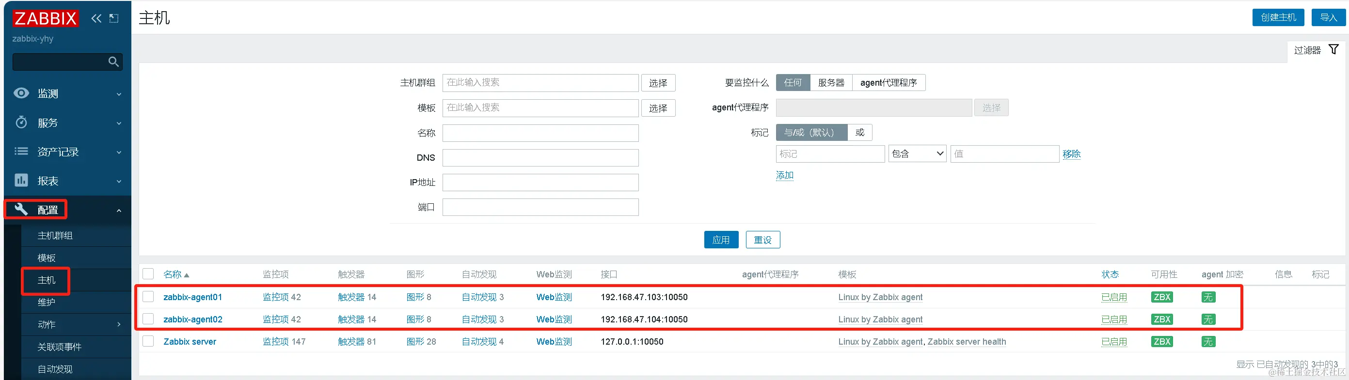Click ZBX availability badge for Zabbix server

(x=1161, y=341)
